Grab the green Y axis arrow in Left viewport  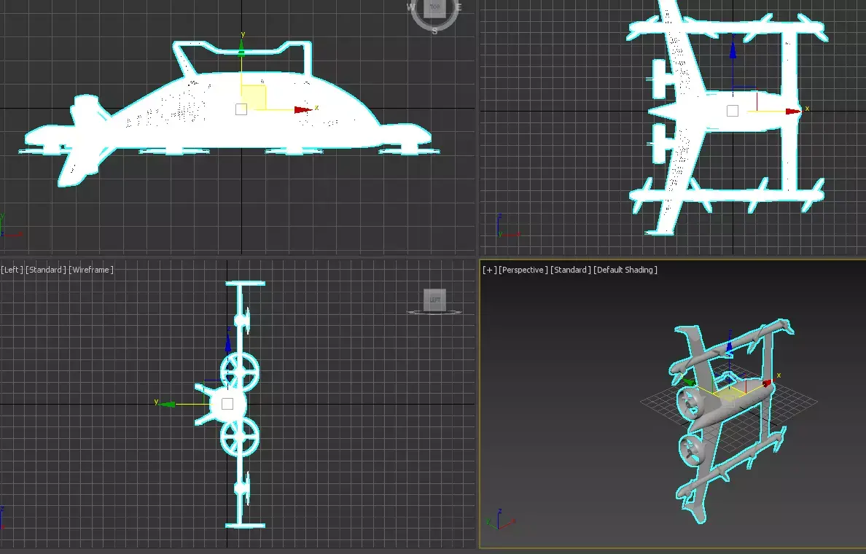tap(167, 405)
